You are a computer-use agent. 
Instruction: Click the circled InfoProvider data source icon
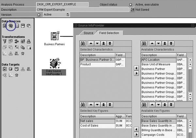(10, 26)
